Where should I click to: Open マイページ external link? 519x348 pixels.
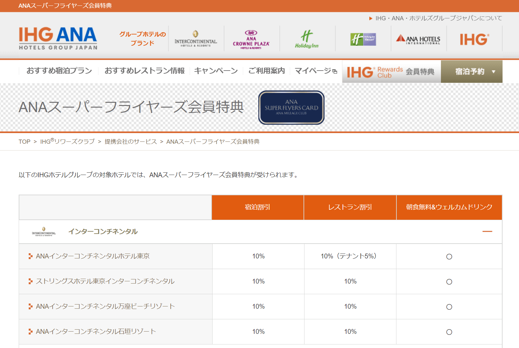316,71
